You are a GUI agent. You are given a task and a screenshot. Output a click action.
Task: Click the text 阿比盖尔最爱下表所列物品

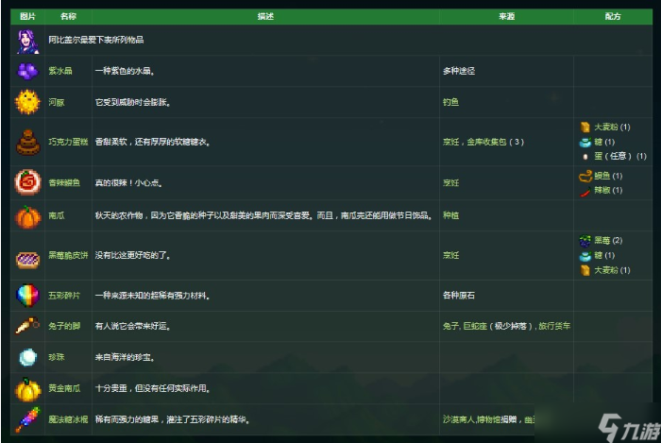tap(96, 40)
